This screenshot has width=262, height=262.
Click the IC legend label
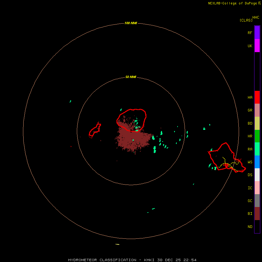point(250,188)
